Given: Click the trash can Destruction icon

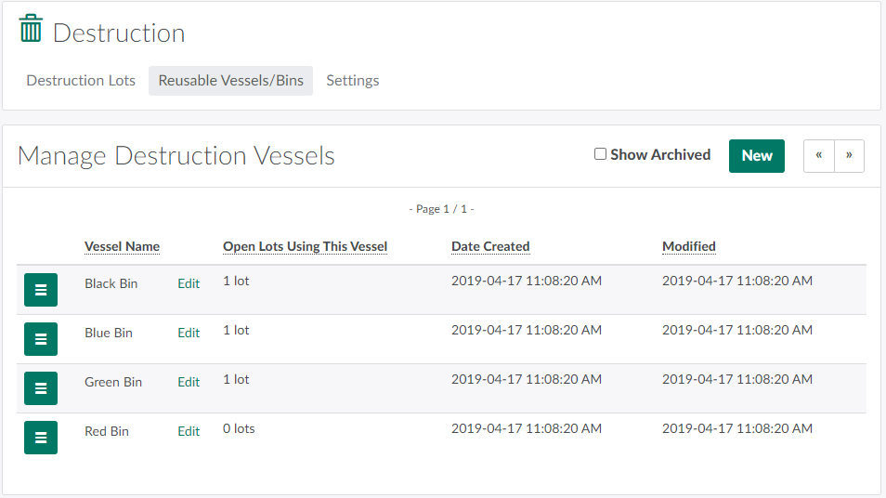Looking at the screenshot, I should [x=31, y=29].
